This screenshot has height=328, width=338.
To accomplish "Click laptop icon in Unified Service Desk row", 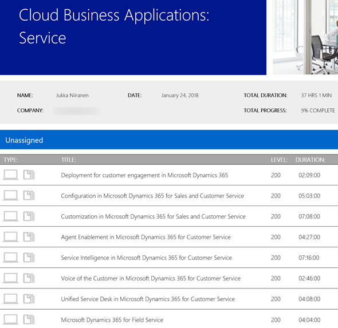I will click(x=10, y=299).
